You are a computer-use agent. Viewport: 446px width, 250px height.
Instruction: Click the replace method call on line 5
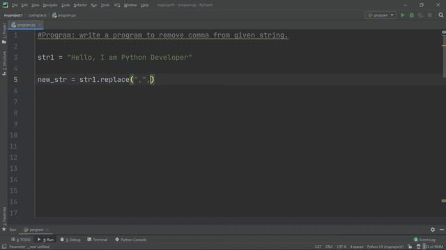(115, 80)
